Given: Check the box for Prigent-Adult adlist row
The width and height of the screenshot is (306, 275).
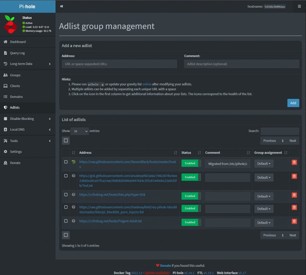Looking at the screenshot, I should pyautogui.click(x=66, y=221).
